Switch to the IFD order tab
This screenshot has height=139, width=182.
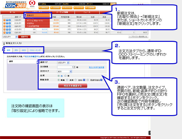[16, 50]
